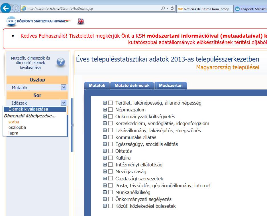Expand Posta, távközlés, gépjárműállomány, internet node
Image resolution: width=267 pixels, height=216 pixels.
click(105, 185)
